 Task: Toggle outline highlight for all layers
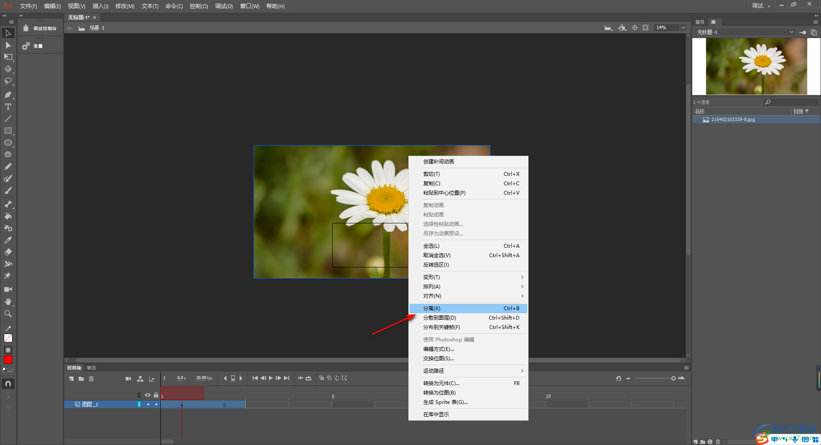click(139, 395)
